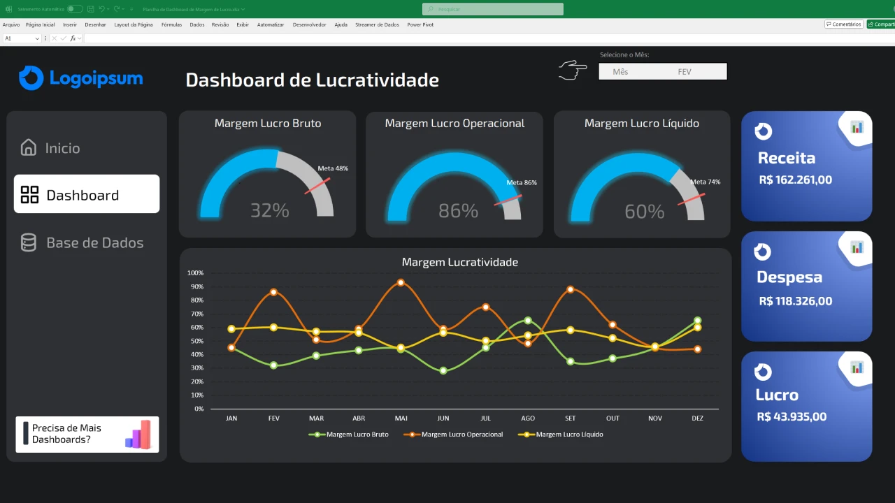Click the Dashboard grid icon in sidebar
The height and width of the screenshot is (503, 895).
click(29, 195)
